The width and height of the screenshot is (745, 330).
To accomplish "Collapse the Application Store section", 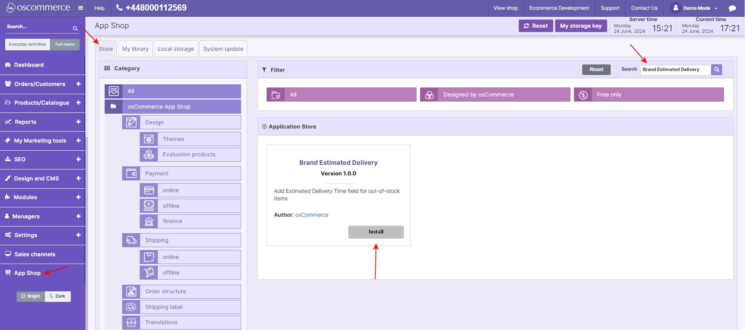I will [x=264, y=127].
